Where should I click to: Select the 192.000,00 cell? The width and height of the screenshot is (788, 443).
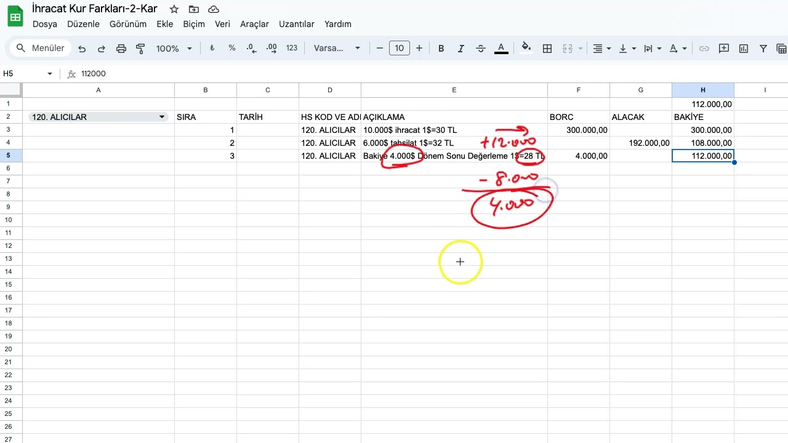coord(641,143)
